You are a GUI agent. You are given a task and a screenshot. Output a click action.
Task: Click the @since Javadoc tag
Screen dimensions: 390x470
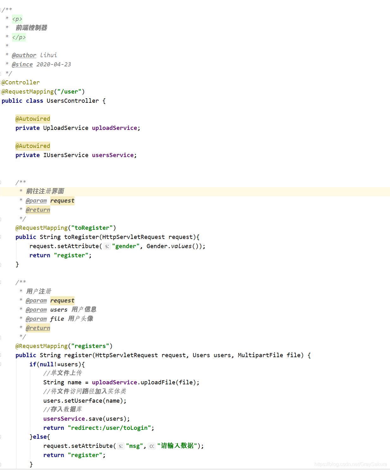pyautogui.click(x=22, y=64)
